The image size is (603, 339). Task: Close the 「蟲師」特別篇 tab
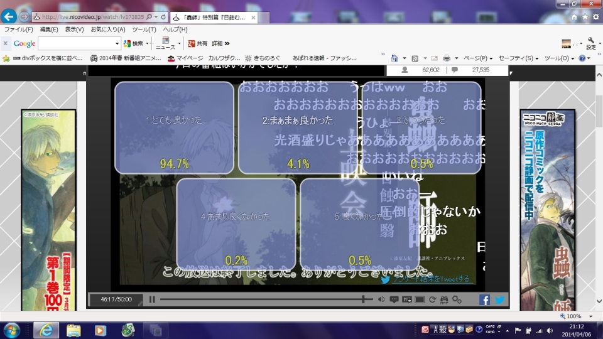253,18
